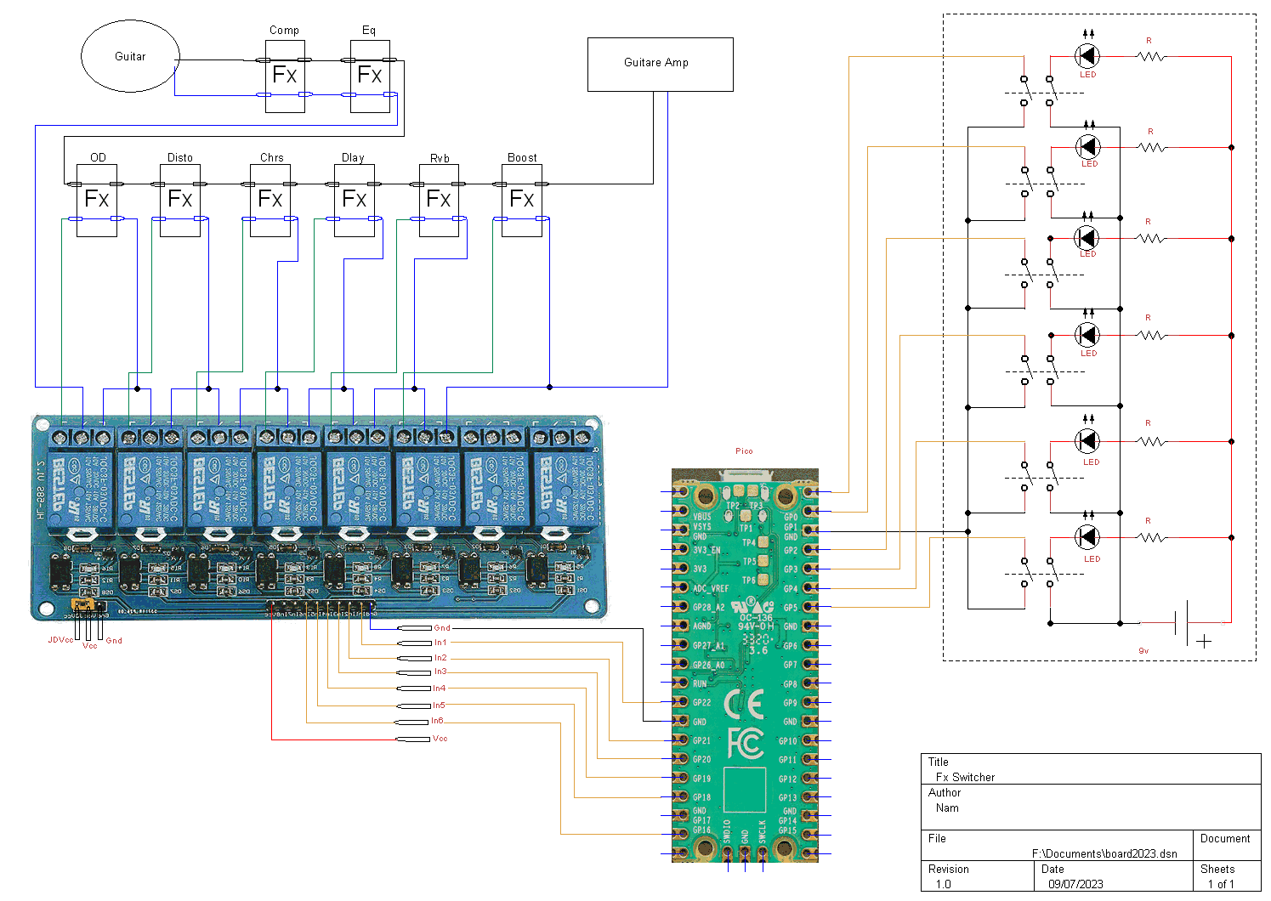The height and width of the screenshot is (901, 1271).
Task: Select the Rvb Fx block
Action: 439,201
